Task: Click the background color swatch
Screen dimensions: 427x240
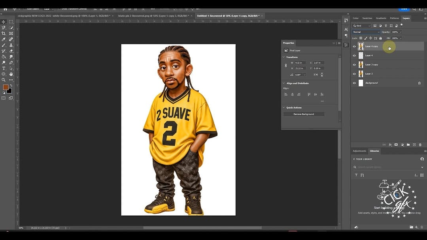Action: [x=10, y=92]
